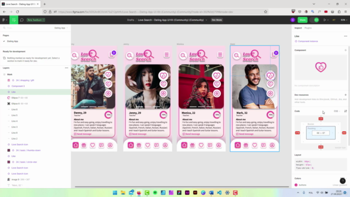Add a dev resource with plus icon

346,95
